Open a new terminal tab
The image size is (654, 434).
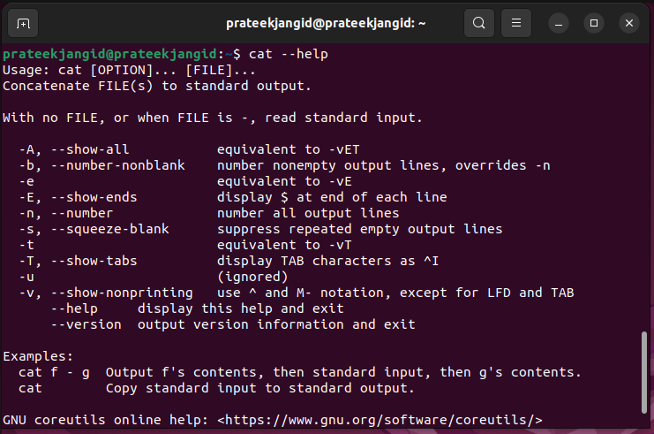click(23, 23)
